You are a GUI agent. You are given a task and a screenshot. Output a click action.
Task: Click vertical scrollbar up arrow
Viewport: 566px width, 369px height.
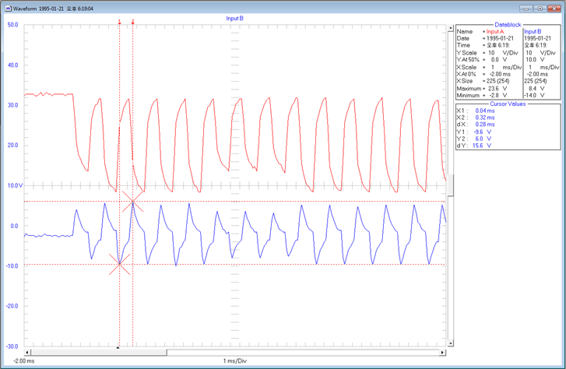(451, 29)
